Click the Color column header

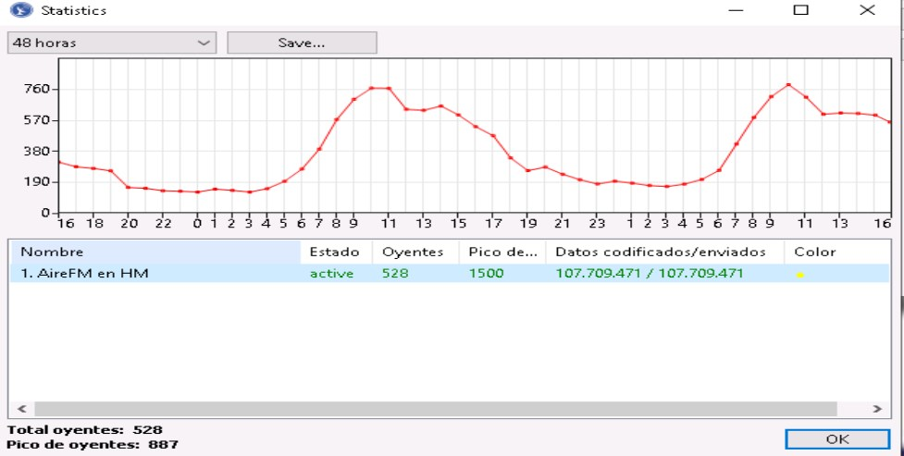pyautogui.click(x=814, y=252)
